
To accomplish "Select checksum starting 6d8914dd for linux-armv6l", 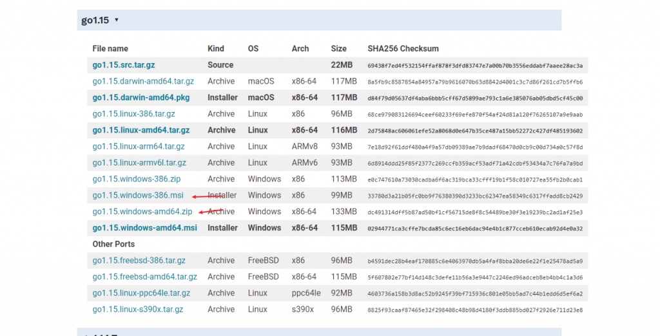I will (475, 163).
